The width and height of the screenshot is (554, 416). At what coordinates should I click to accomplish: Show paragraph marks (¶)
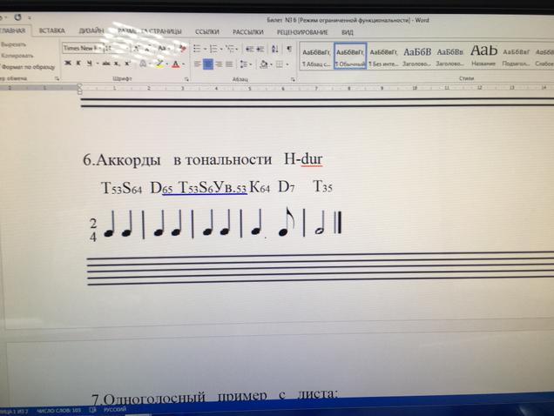[289, 49]
